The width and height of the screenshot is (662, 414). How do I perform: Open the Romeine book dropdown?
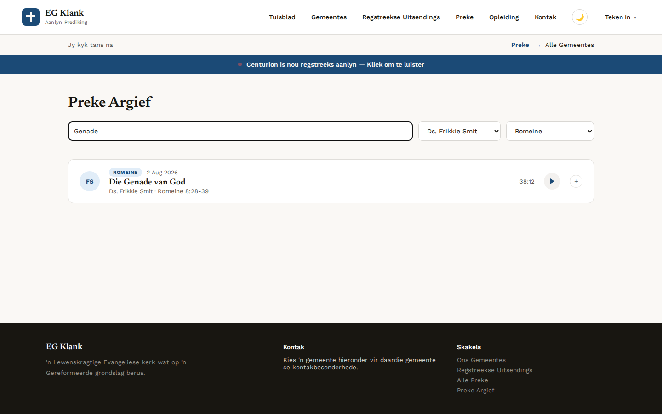550,131
